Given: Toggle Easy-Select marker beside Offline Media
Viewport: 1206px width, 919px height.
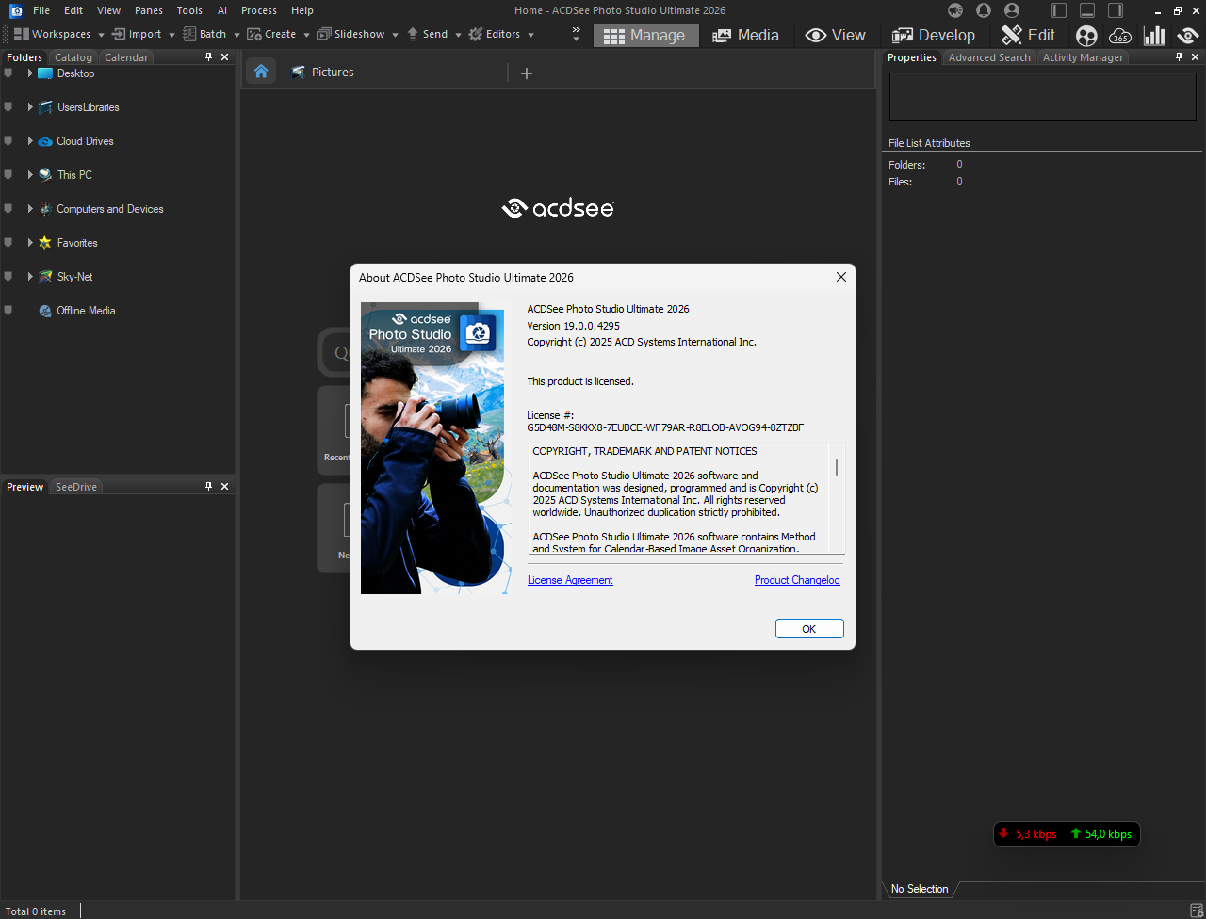Looking at the screenshot, I should click(8, 311).
